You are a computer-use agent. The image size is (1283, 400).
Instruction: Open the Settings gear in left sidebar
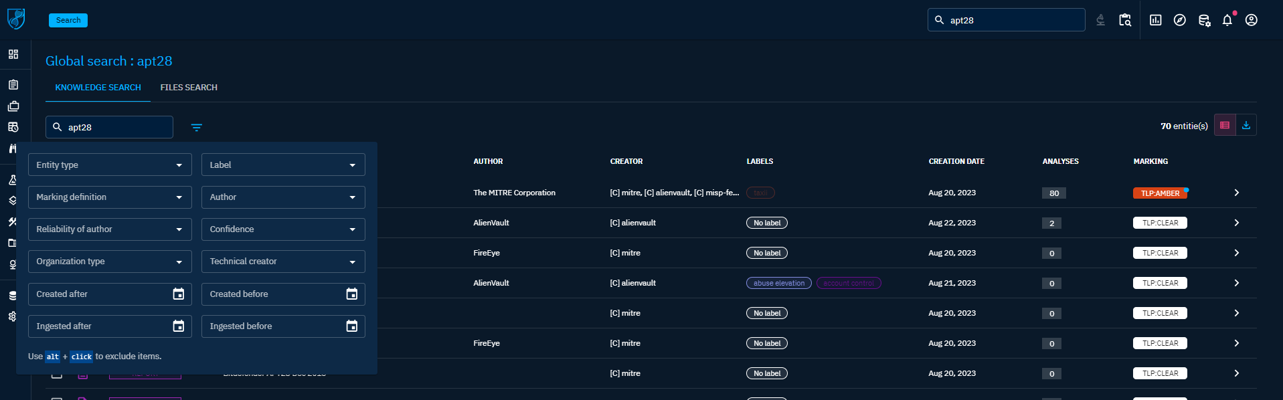pyautogui.click(x=12, y=316)
